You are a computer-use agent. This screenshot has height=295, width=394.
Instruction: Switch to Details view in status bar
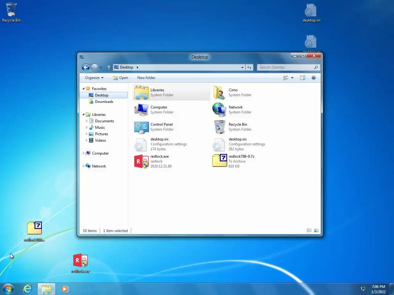309,230
